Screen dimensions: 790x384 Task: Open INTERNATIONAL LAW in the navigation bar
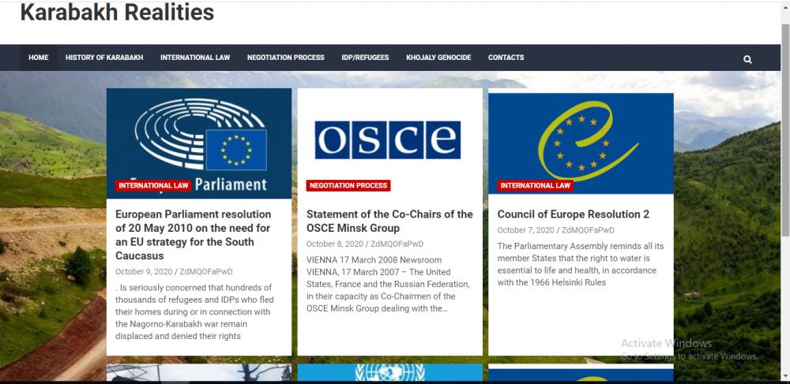click(195, 58)
